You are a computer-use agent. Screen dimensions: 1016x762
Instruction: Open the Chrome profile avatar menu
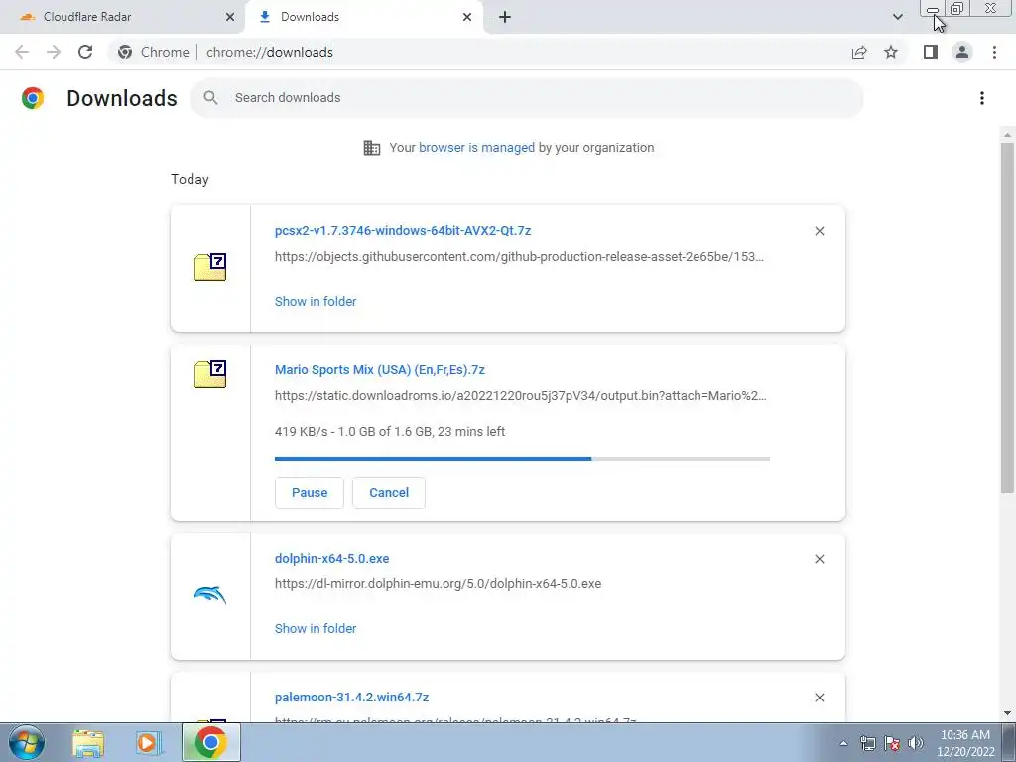point(962,52)
